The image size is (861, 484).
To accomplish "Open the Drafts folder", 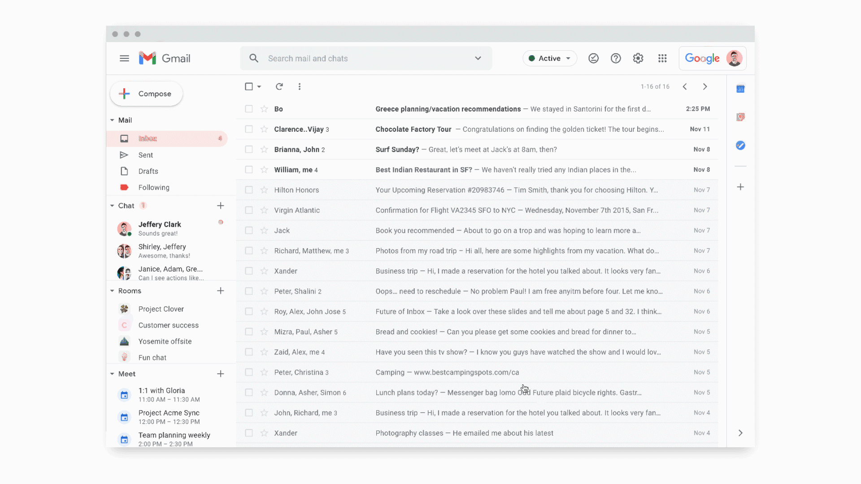I will (148, 171).
